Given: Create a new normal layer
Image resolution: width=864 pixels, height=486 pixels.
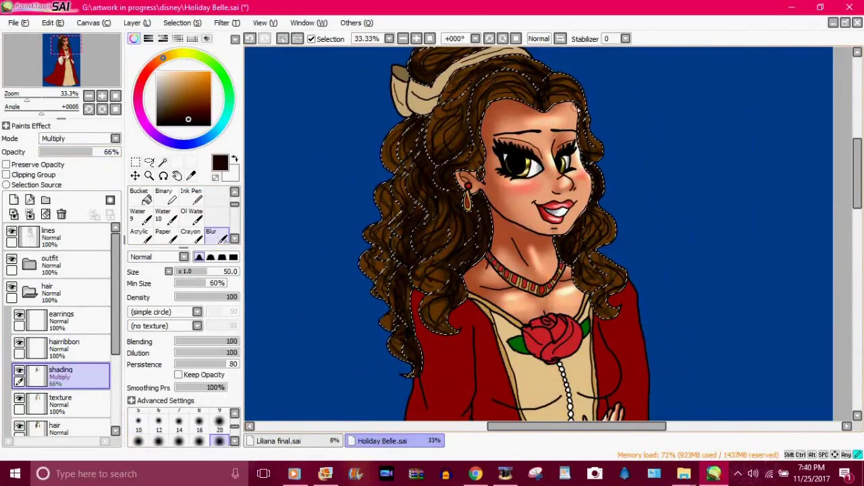Looking at the screenshot, I should (x=13, y=200).
